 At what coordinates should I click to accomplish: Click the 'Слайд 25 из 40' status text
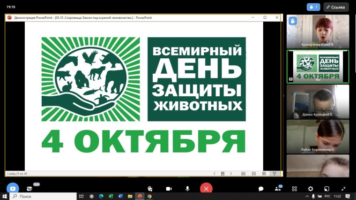click(17, 174)
